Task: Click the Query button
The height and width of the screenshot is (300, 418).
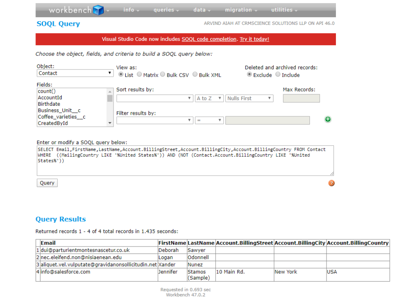Action: [x=47, y=183]
